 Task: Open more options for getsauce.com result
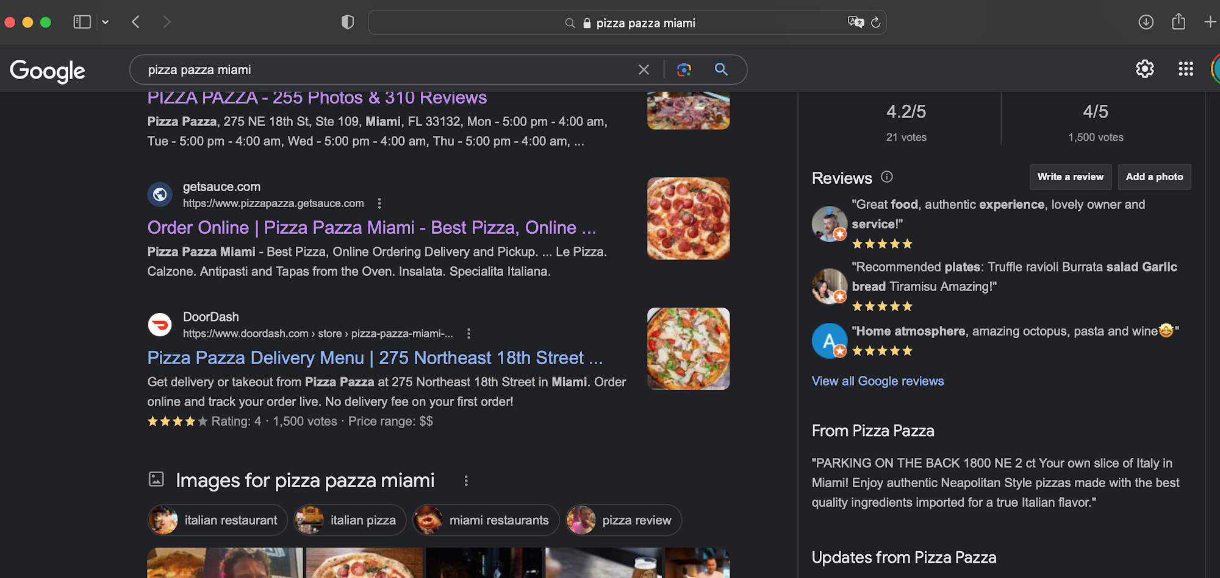pos(379,203)
